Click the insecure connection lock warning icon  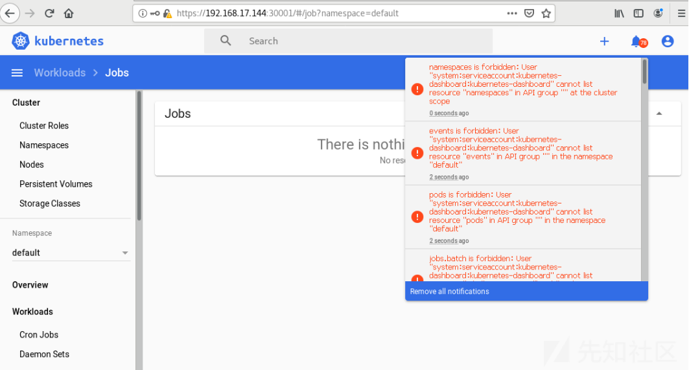pyautogui.click(x=167, y=13)
